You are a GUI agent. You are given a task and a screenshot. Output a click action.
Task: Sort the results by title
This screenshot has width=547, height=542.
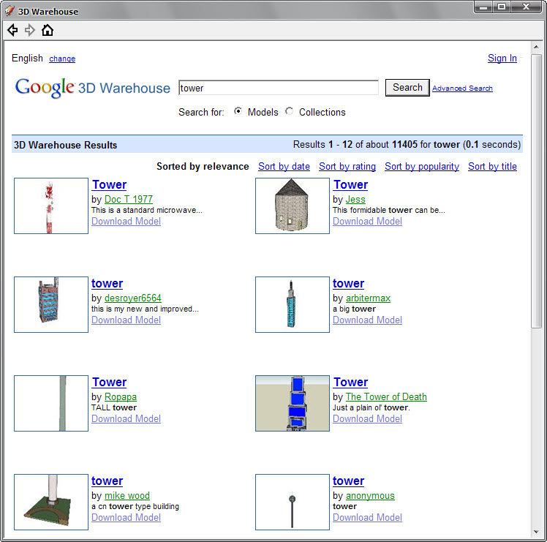coord(492,167)
